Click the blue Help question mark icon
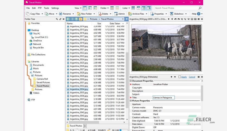Screen dimensions: 227x131 click(x=199, y=14)
